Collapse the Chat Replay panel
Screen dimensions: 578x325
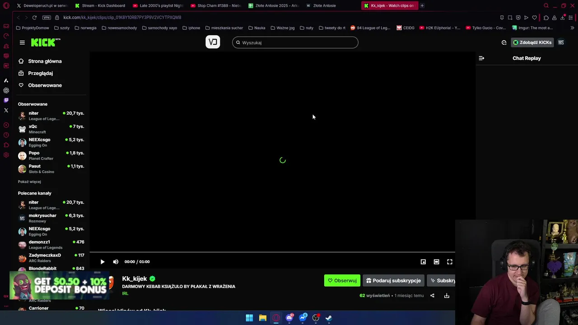coord(481,58)
